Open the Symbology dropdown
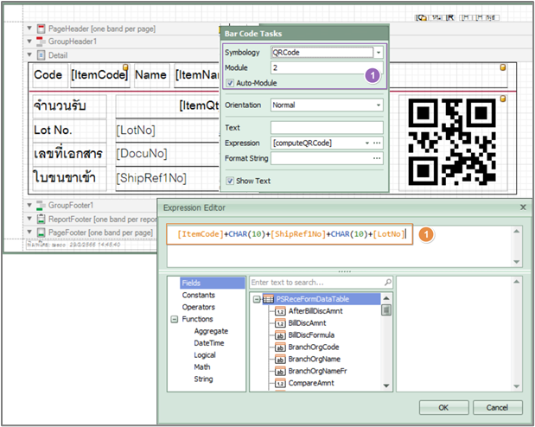 click(x=378, y=53)
